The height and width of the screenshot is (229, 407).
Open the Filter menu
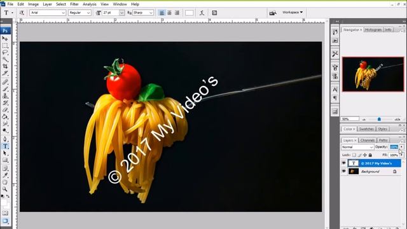click(x=74, y=4)
